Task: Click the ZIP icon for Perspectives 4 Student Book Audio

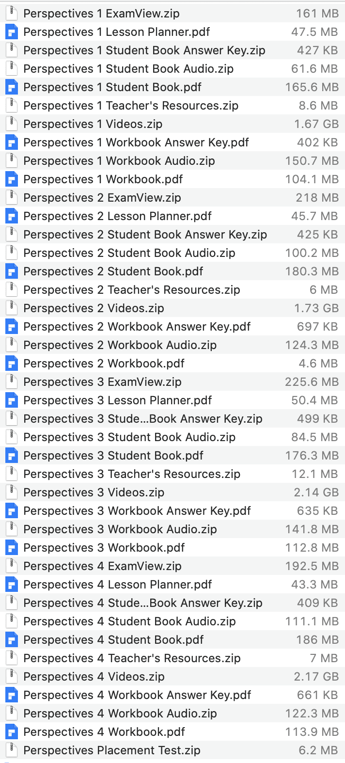Action: click(12, 621)
